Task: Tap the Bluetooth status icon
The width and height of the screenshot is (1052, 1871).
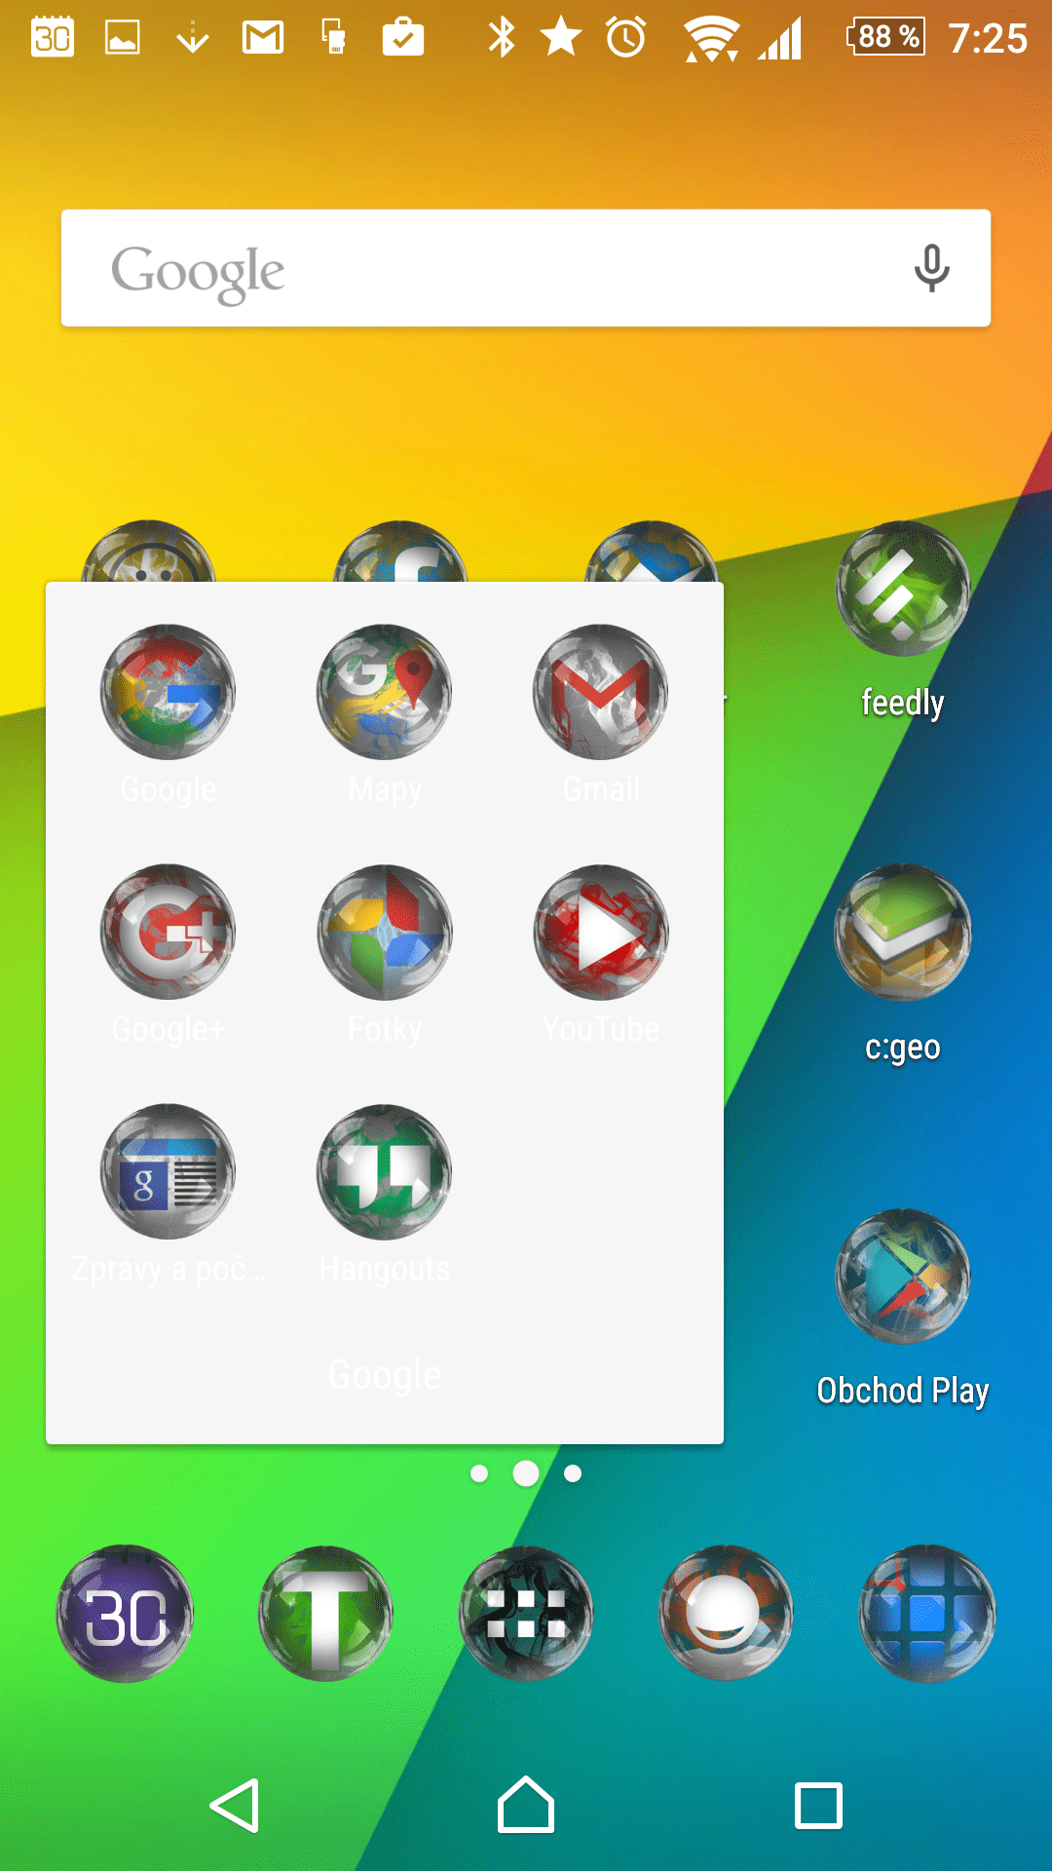Action: (502, 38)
